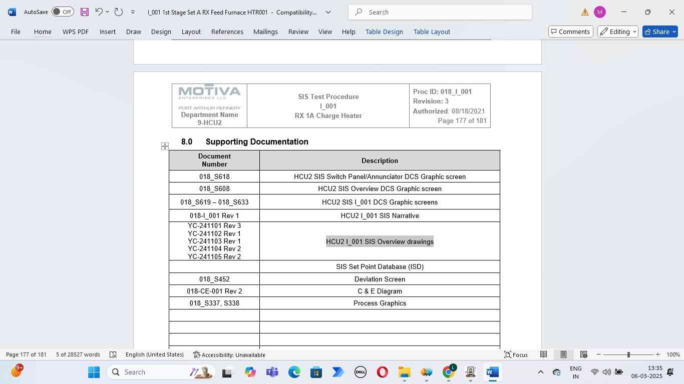Open Google Chrome from the taskbar

(449, 372)
